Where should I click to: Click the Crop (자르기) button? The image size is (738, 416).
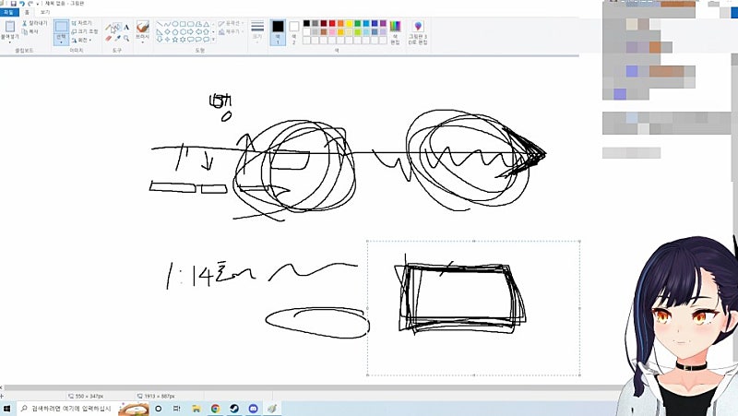(81, 24)
